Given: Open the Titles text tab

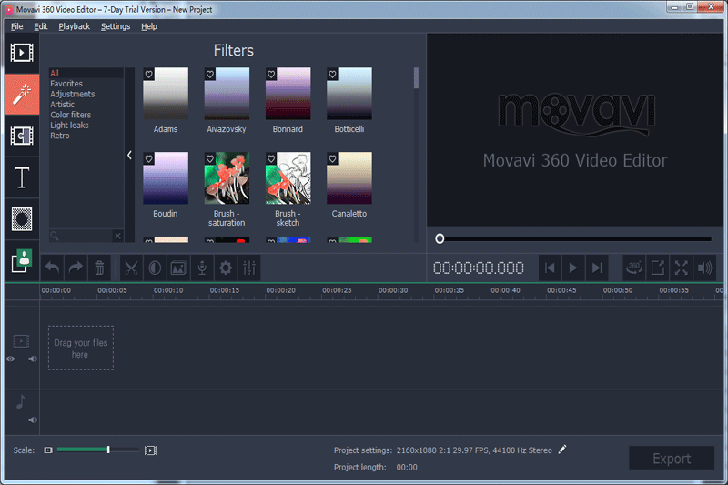Looking at the screenshot, I should (22, 177).
